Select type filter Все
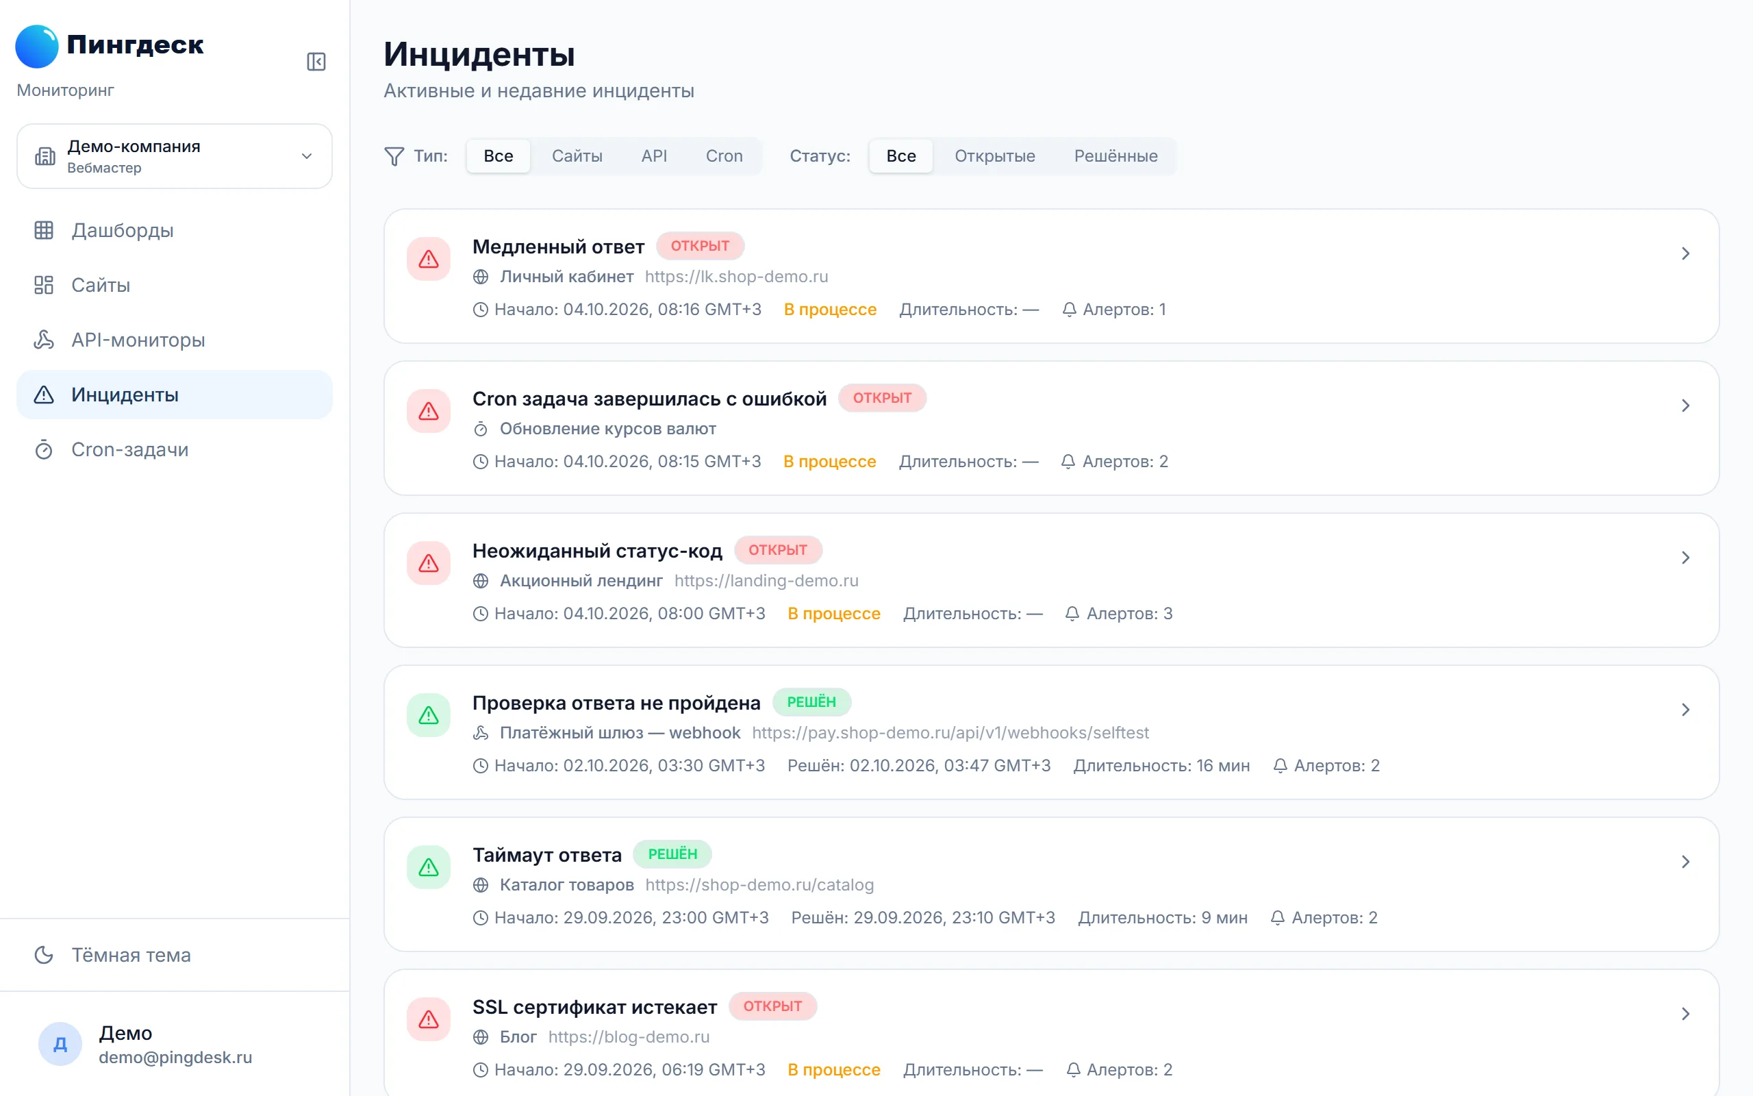The height and width of the screenshot is (1096, 1753). point(499,156)
